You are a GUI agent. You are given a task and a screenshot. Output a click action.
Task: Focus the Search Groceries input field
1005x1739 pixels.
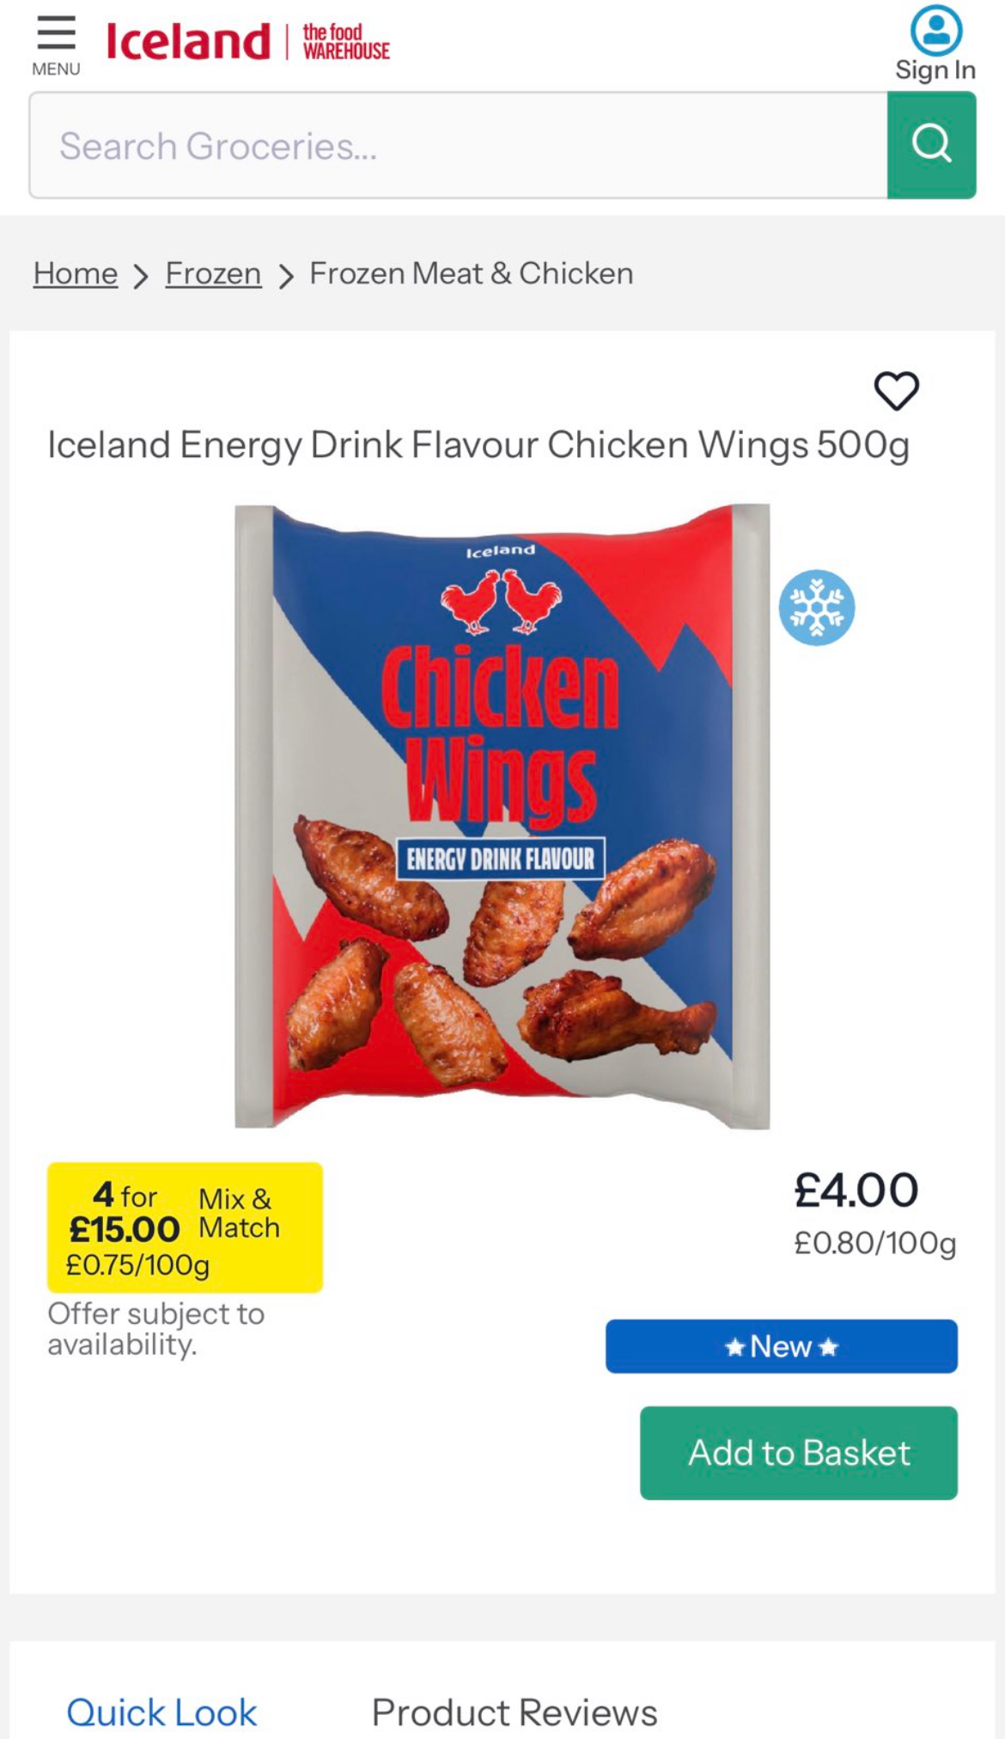(x=459, y=145)
